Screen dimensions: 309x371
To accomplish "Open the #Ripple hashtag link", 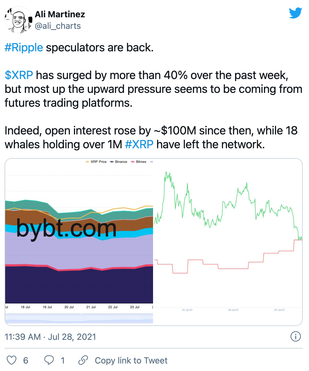I will point(24,47).
